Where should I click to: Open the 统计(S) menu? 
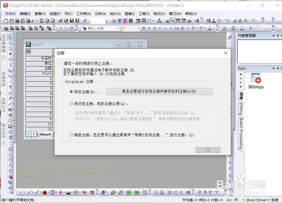(x=115, y=14)
